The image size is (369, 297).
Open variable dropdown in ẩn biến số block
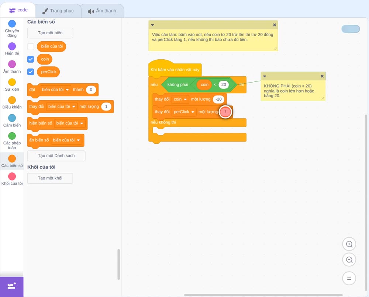coord(66,140)
